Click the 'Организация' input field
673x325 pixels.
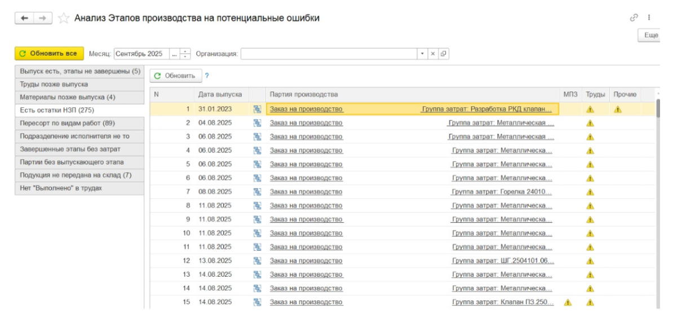(329, 54)
